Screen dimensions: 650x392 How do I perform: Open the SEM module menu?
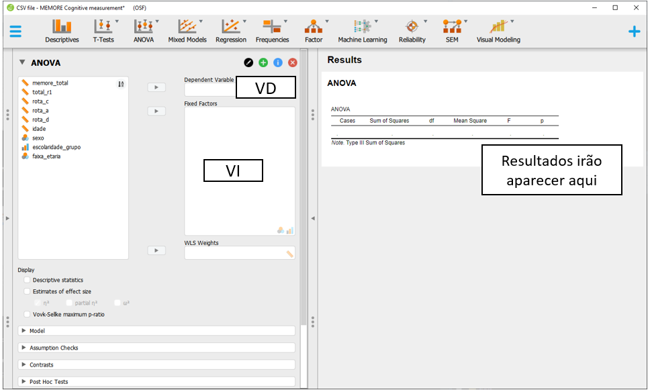pyautogui.click(x=451, y=31)
